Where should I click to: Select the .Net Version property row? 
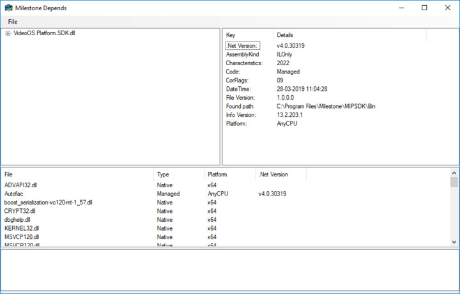click(x=242, y=46)
